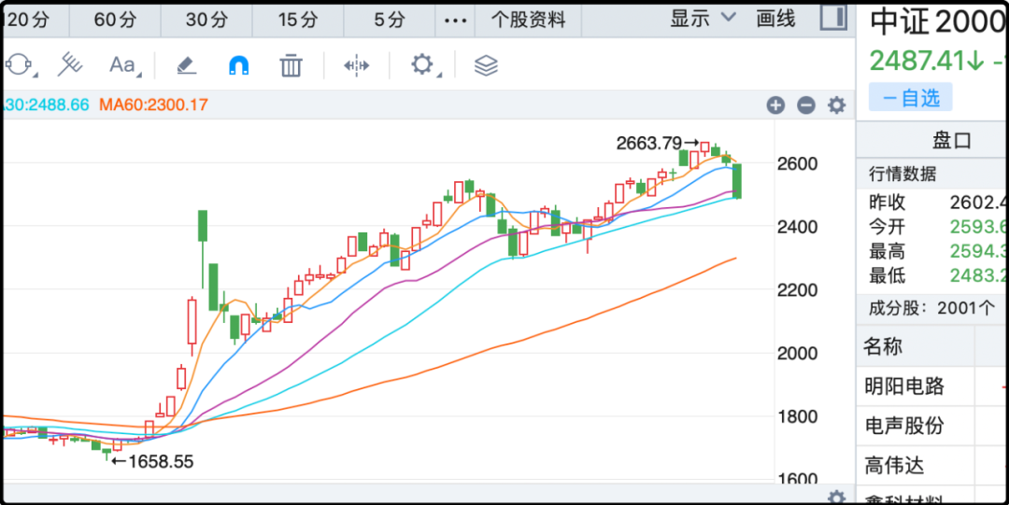Viewport: 1009px width, 505px height.
Task: Open indicator settings gear beside zoom buttons
Action: coord(837,105)
